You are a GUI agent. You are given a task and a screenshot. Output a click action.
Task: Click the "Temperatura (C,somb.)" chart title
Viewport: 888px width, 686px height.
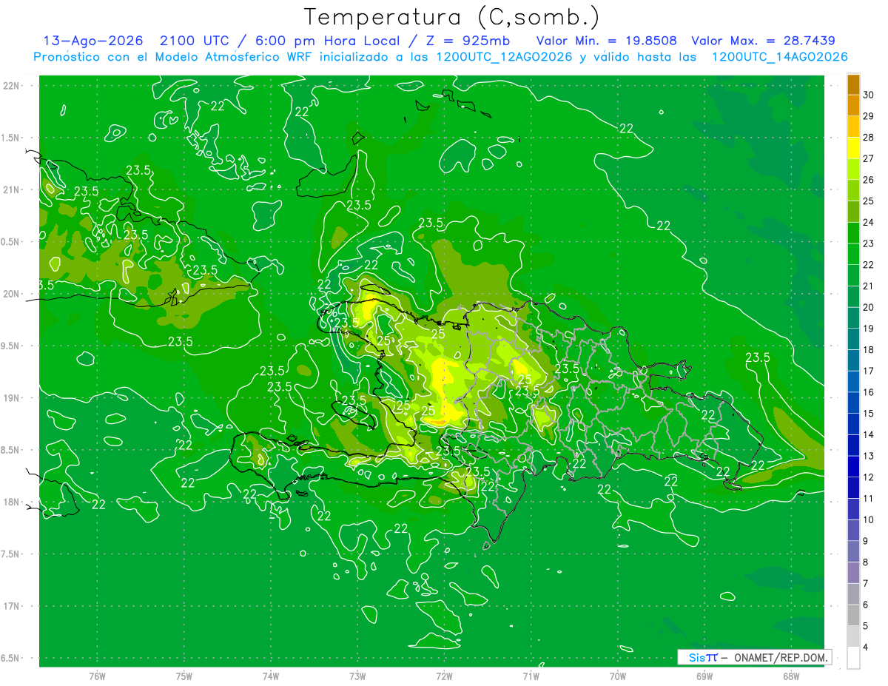(451, 17)
